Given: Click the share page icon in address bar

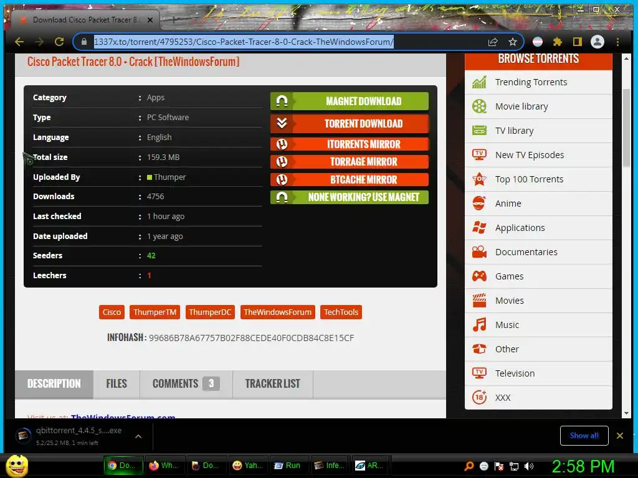Looking at the screenshot, I should point(493,42).
